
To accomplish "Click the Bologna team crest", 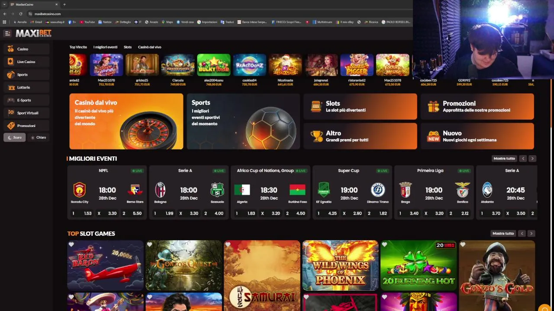I will [160, 190].
